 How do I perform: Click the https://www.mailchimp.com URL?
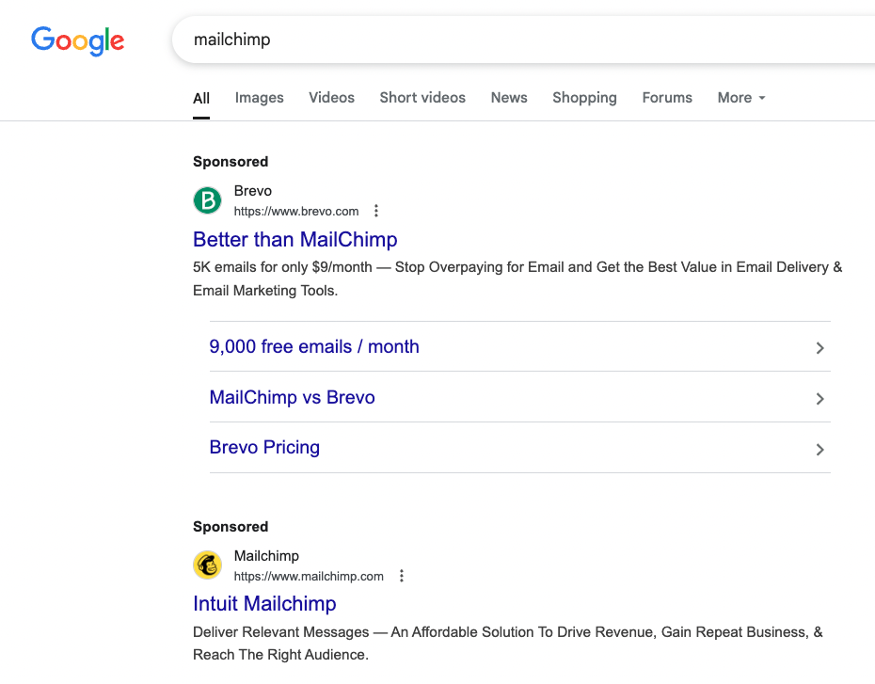click(x=309, y=577)
